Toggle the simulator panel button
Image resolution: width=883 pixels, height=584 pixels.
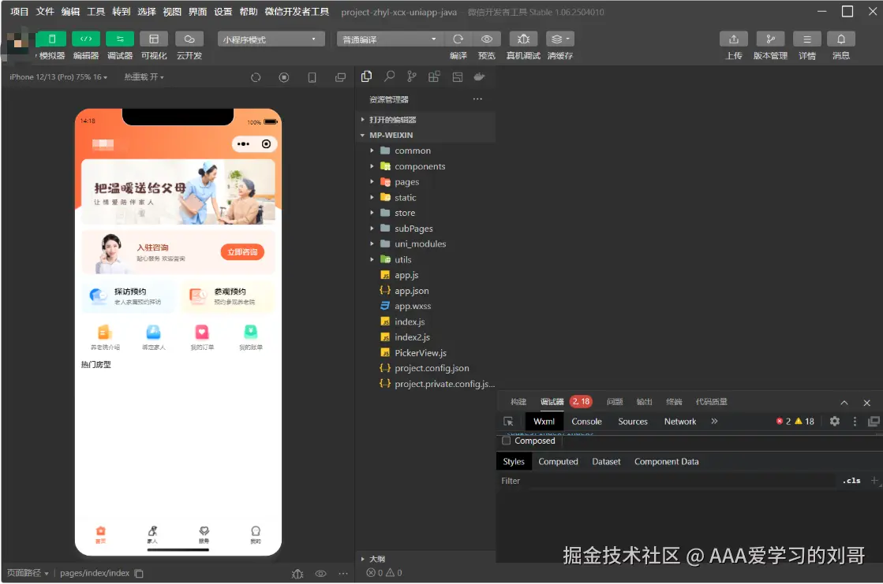coord(52,39)
